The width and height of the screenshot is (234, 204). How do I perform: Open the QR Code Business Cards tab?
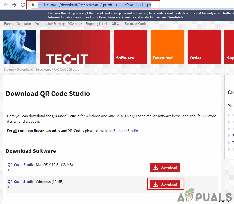129,24
